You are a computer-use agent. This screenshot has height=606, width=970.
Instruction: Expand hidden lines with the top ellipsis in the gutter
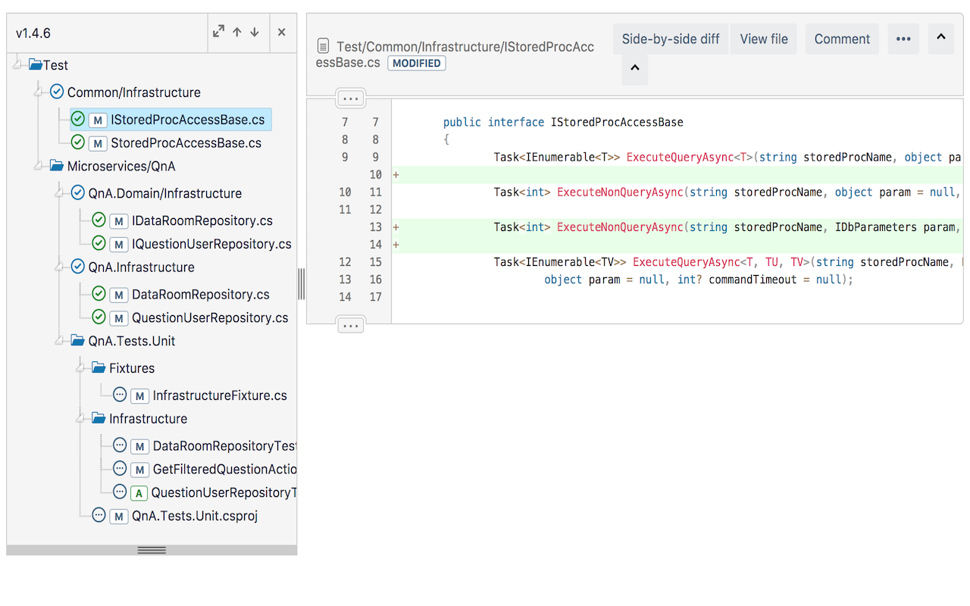[x=350, y=97]
